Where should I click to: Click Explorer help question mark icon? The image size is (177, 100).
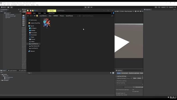[x=113, y=13]
